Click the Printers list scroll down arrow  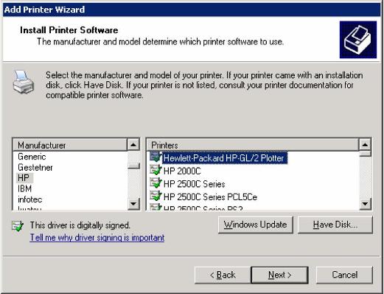pos(365,204)
